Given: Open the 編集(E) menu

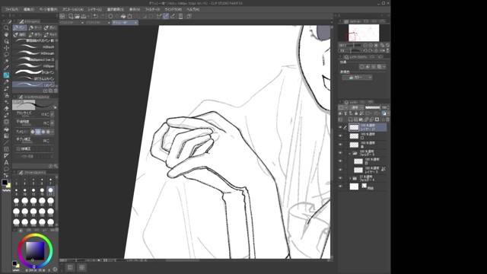Looking at the screenshot, I should pos(29,9).
